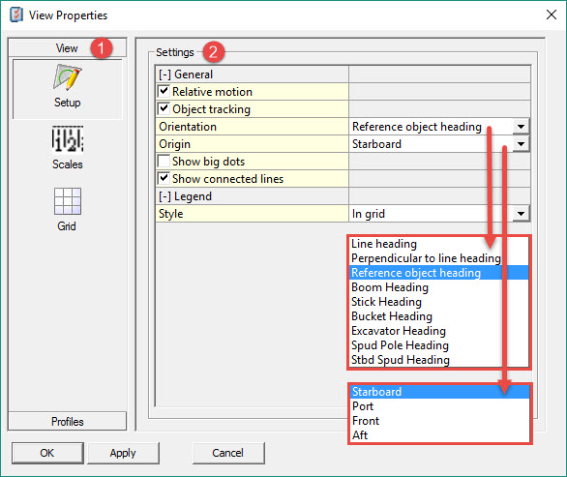
Task: Select Port in the origin list
Action: [439, 406]
